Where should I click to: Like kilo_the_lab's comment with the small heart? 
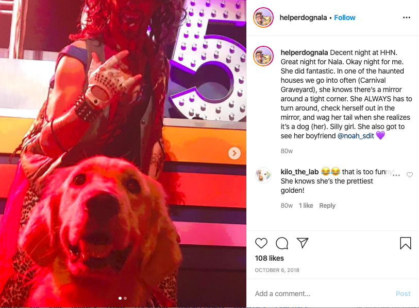409,175
